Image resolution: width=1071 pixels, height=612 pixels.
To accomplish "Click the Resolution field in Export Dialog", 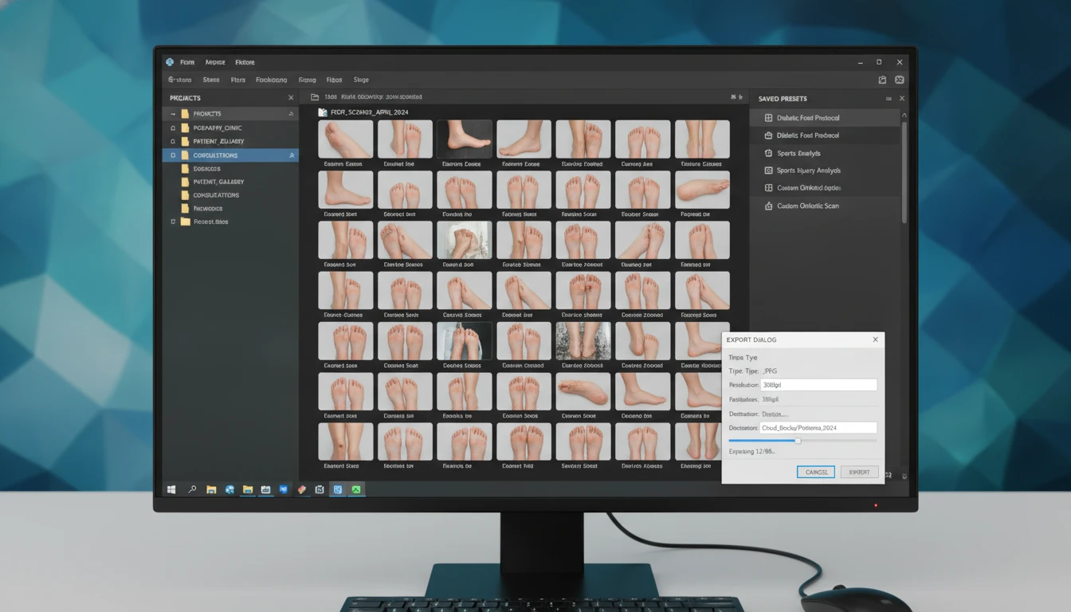I will click(819, 385).
